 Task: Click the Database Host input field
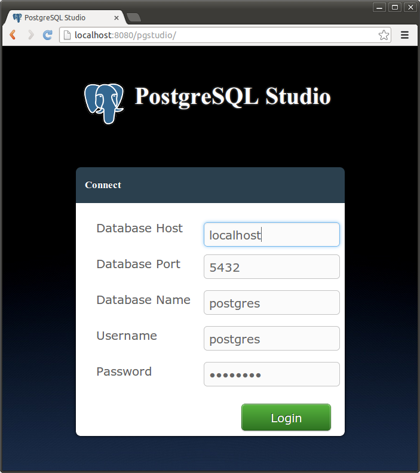pos(272,234)
